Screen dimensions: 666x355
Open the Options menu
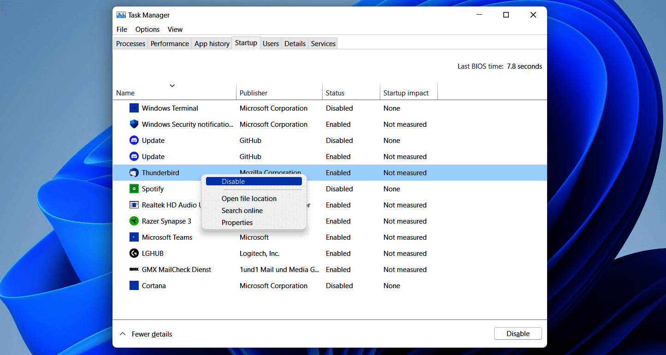click(147, 29)
